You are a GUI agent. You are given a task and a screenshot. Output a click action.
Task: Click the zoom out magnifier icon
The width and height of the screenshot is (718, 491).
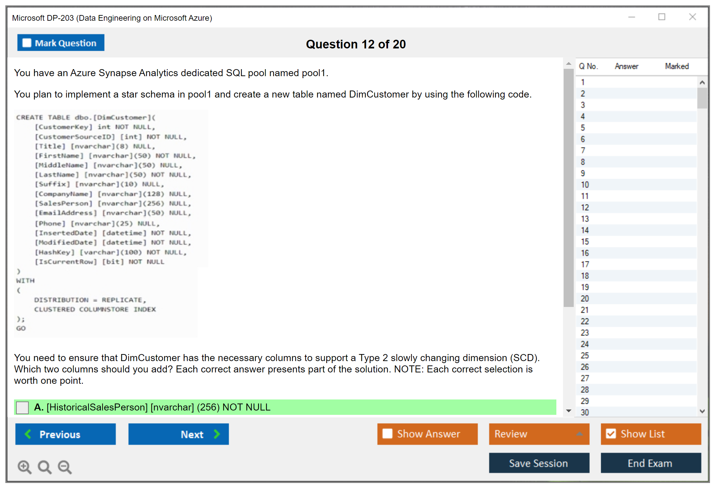coord(65,467)
